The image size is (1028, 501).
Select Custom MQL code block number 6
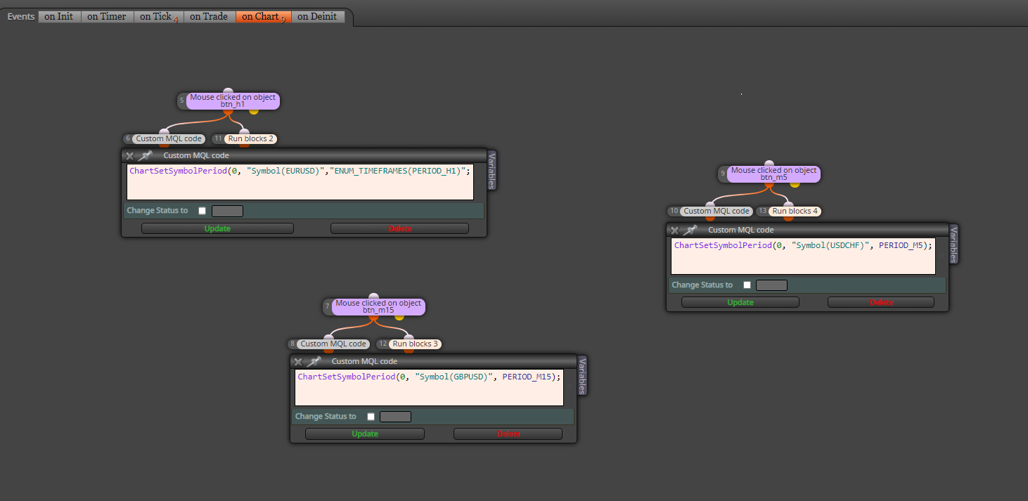click(169, 139)
